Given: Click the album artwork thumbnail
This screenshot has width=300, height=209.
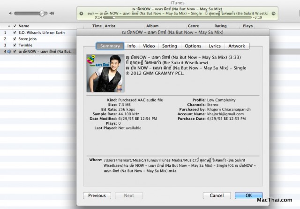Looking at the screenshot, I should (105, 73).
